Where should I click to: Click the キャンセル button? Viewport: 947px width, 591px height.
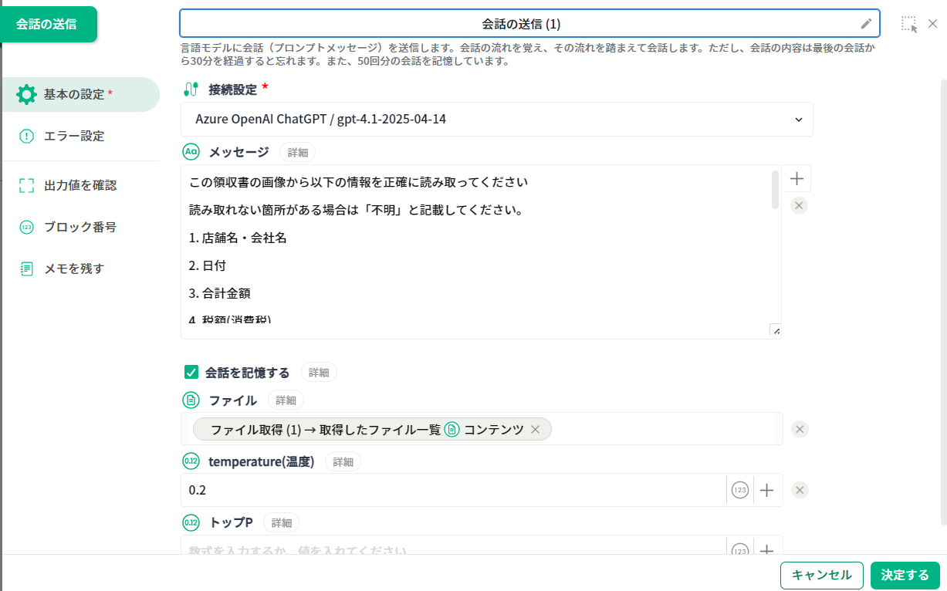coord(821,575)
